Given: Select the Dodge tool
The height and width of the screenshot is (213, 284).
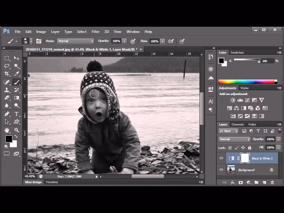Looking at the screenshot, I should pyautogui.click(x=16, y=106).
